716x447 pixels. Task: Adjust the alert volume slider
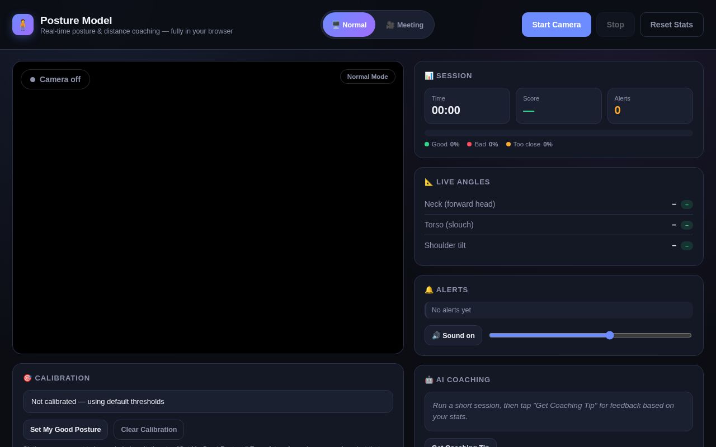tap(590, 335)
